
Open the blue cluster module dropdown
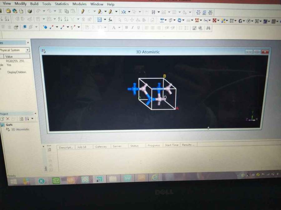click(x=183, y=21)
